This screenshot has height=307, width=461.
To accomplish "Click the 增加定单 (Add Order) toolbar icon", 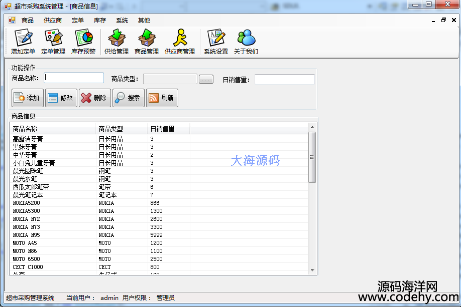I will (x=23, y=42).
